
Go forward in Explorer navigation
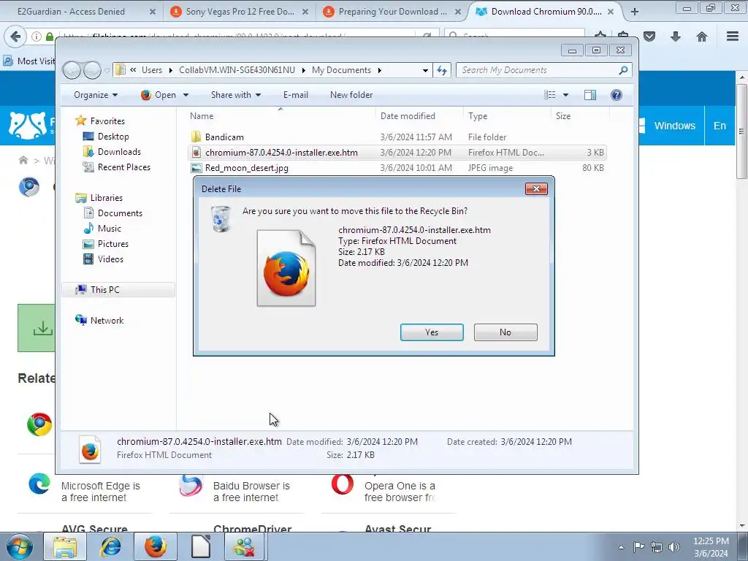[x=92, y=70]
